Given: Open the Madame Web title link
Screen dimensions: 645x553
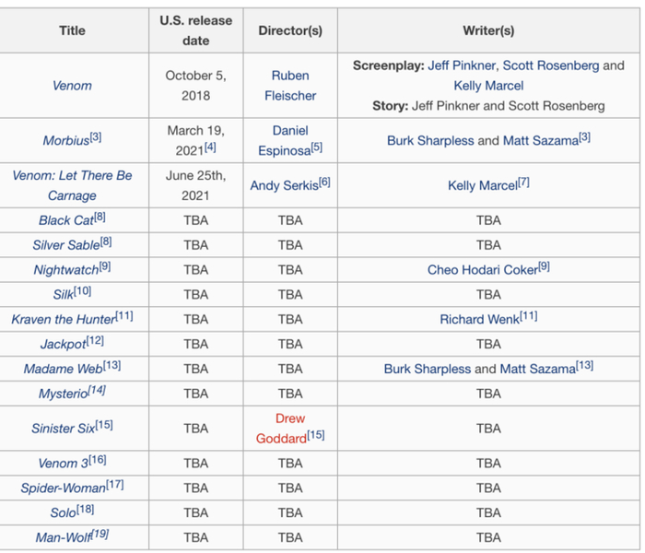Looking at the screenshot, I should tap(63, 369).
